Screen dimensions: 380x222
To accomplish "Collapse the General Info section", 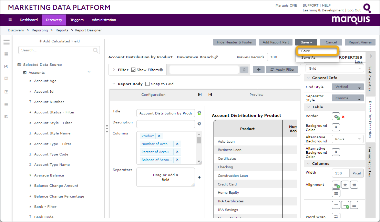I will 308,78.
